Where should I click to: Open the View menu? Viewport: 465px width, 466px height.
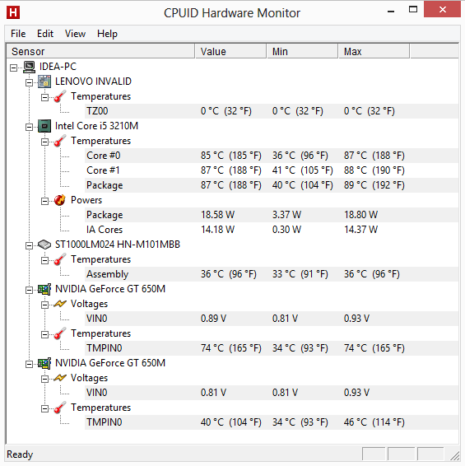(x=75, y=34)
